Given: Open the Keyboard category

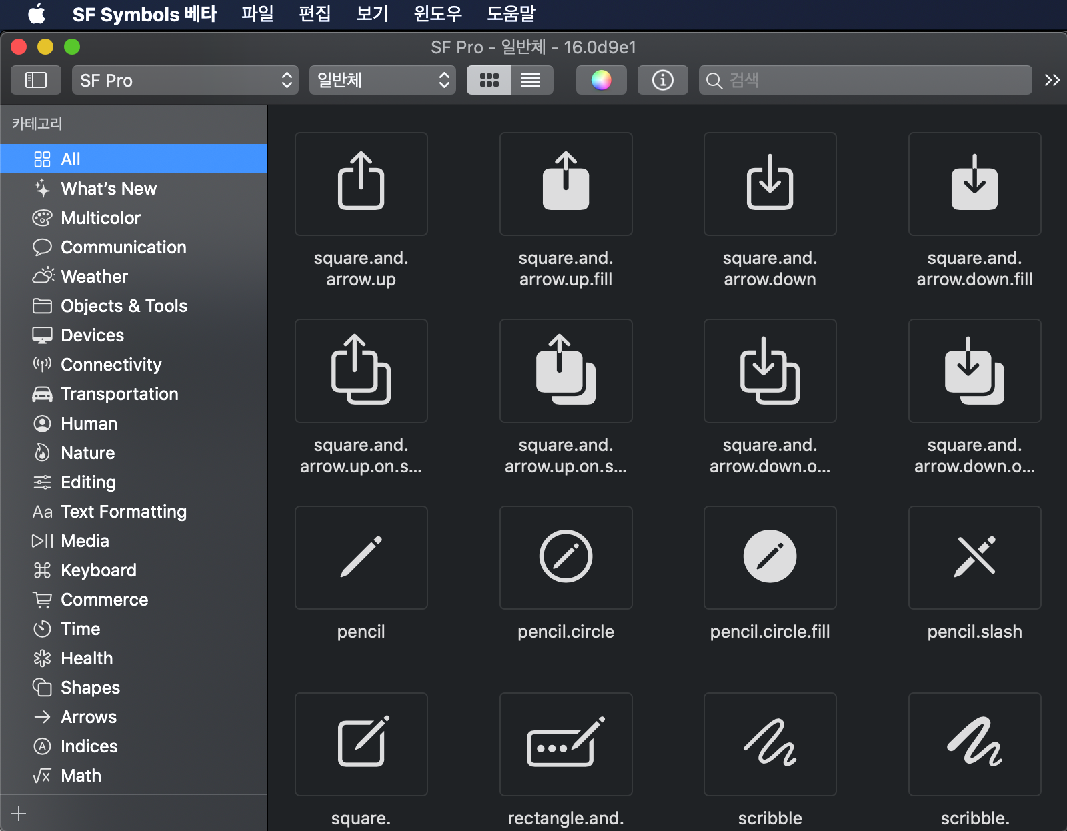Looking at the screenshot, I should pyautogui.click(x=133, y=570).
